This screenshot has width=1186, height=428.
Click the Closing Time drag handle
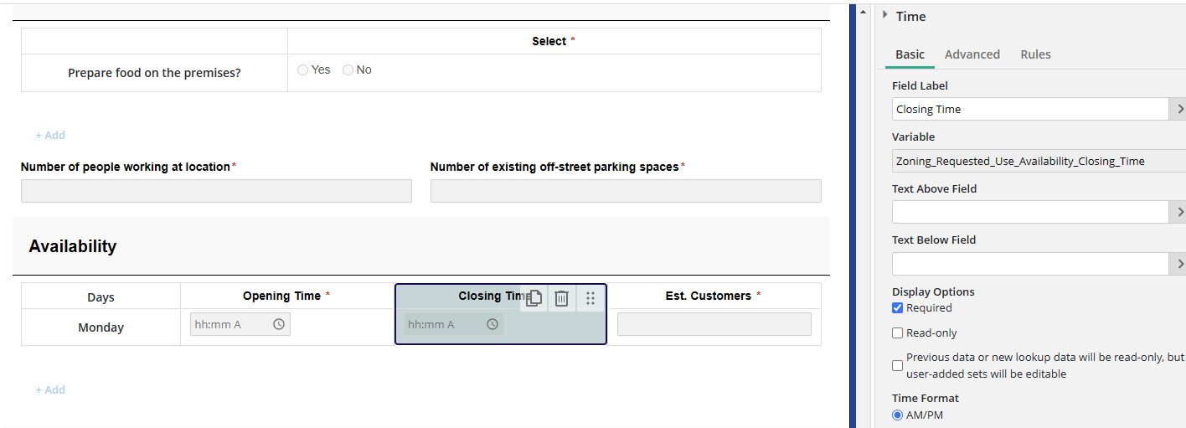[x=590, y=297]
